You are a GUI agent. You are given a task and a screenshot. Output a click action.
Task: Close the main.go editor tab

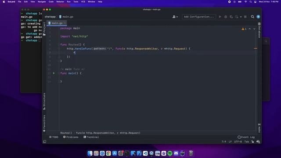pyautogui.click(x=65, y=23)
